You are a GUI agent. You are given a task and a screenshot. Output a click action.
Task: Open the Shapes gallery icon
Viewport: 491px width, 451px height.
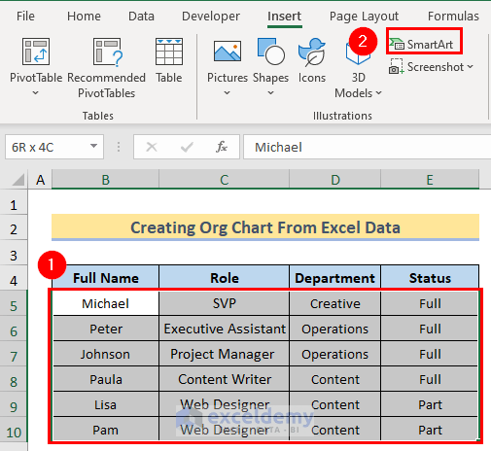270,52
